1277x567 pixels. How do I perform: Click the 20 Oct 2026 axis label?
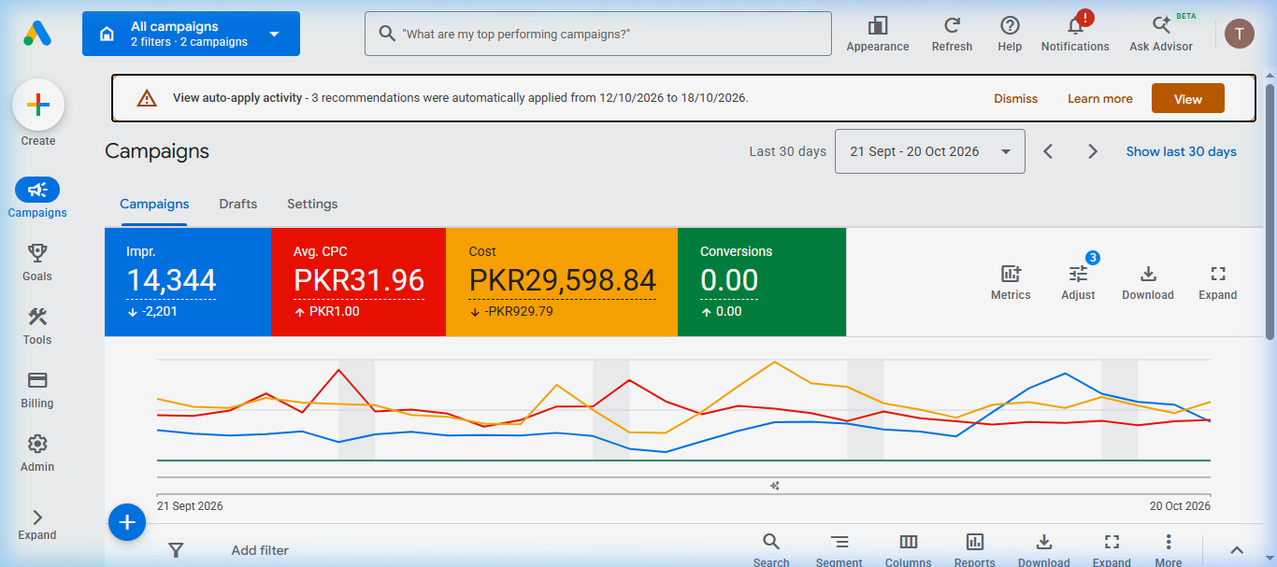point(1180,506)
